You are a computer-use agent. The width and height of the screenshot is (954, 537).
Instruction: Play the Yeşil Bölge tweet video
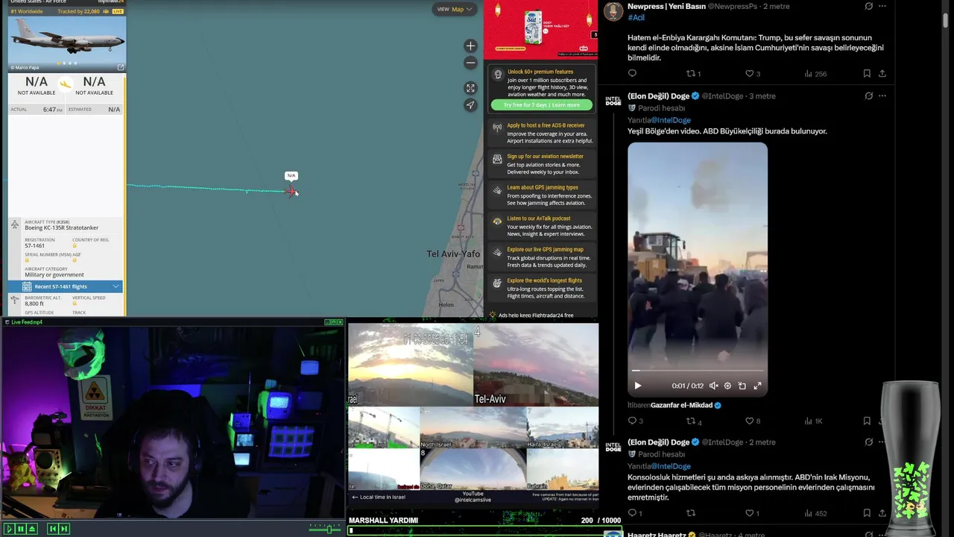(637, 386)
